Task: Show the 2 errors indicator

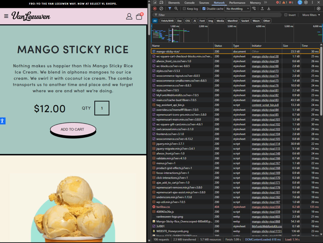Action: coord(279,3)
